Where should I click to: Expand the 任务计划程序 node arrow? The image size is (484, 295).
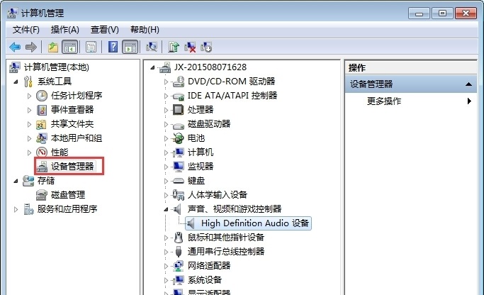pos(29,96)
